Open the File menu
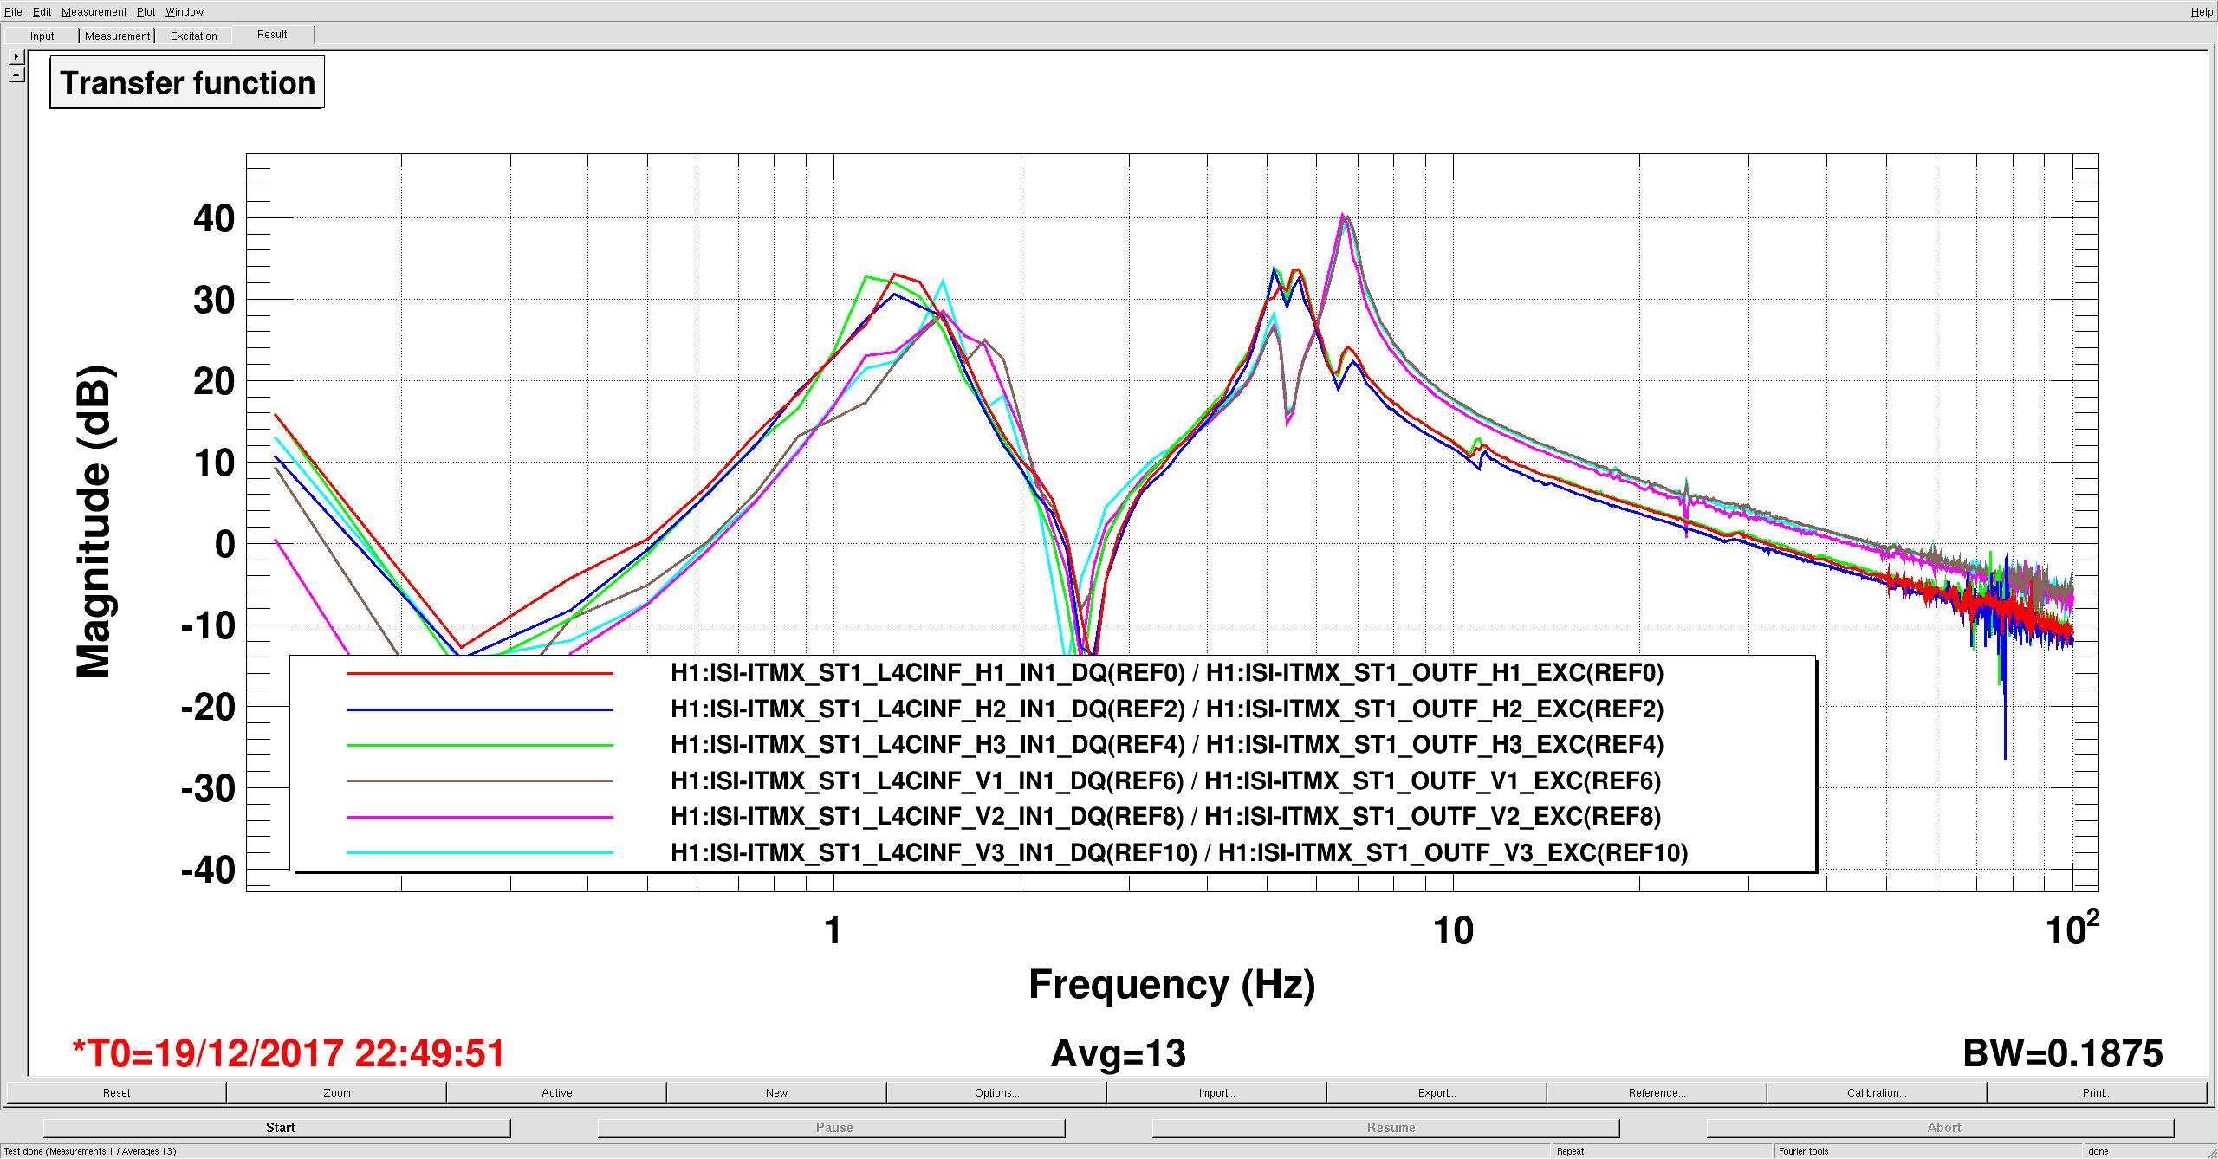The height and width of the screenshot is (1159, 2218). (x=13, y=11)
